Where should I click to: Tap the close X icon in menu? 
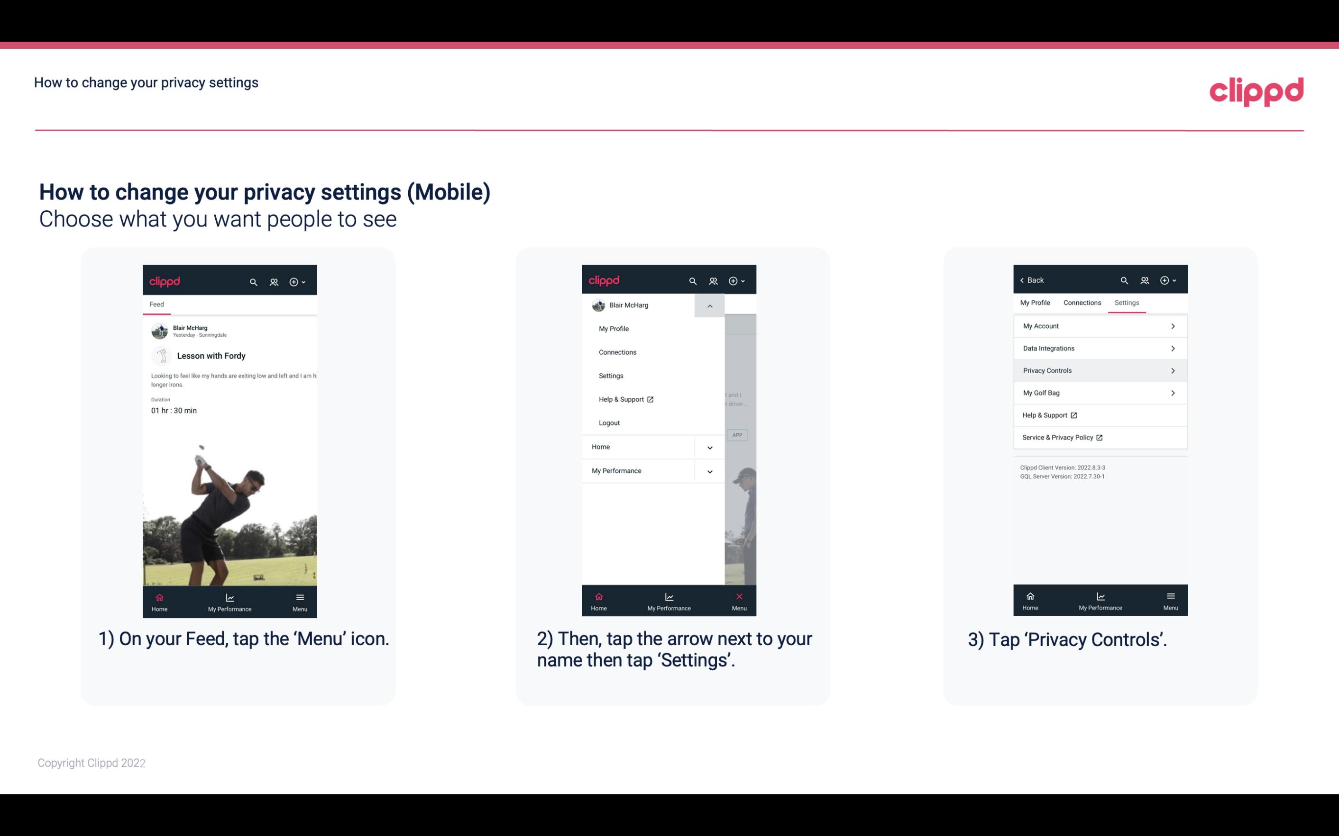tap(737, 595)
